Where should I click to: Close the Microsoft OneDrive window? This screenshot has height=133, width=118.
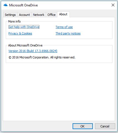(113, 5)
